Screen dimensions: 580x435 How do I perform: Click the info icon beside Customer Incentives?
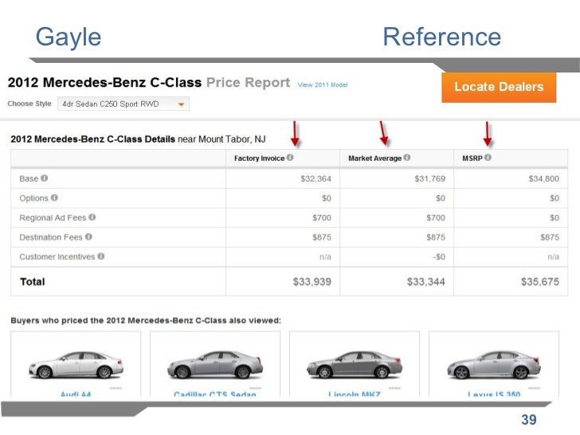pyautogui.click(x=101, y=256)
